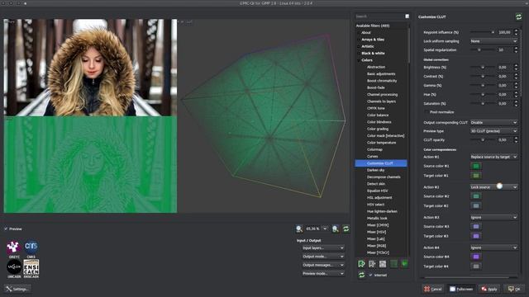Select the Detect skin filter
Viewport: 529px width, 297px height.
[x=376, y=184]
